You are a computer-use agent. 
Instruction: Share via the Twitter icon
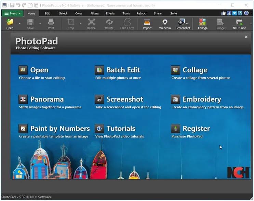(235, 13)
